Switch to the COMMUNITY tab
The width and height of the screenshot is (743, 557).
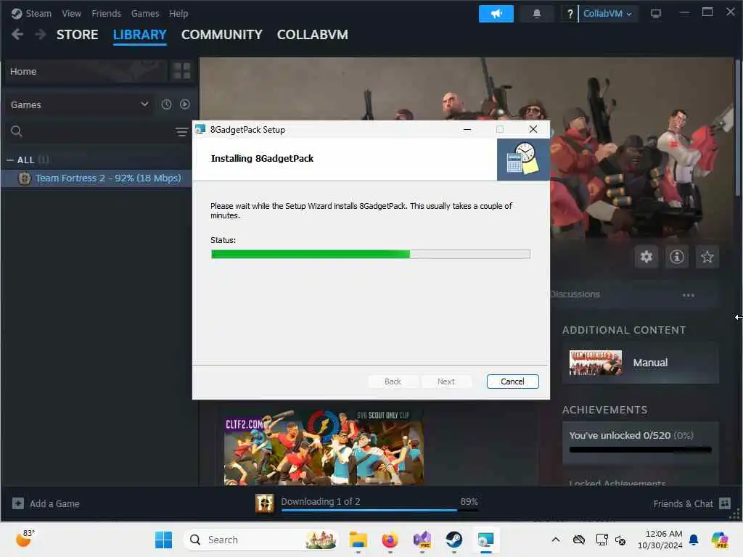pyautogui.click(x=222, y=35)
